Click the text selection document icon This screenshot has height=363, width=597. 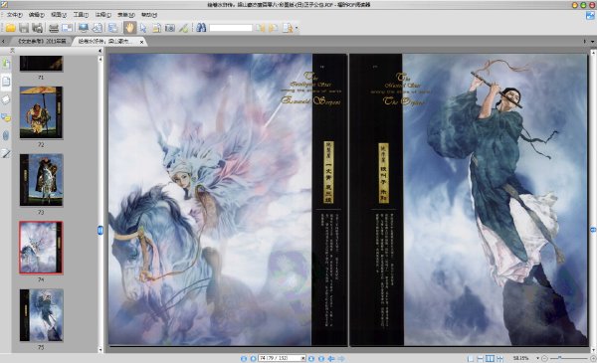click(x=156, y=28)
